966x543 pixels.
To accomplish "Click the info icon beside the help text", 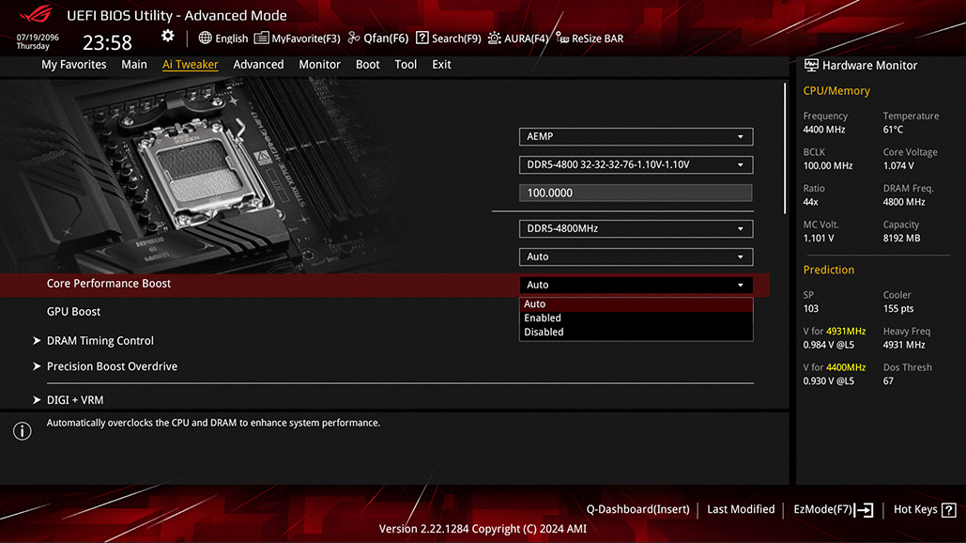I will point(23,431).
